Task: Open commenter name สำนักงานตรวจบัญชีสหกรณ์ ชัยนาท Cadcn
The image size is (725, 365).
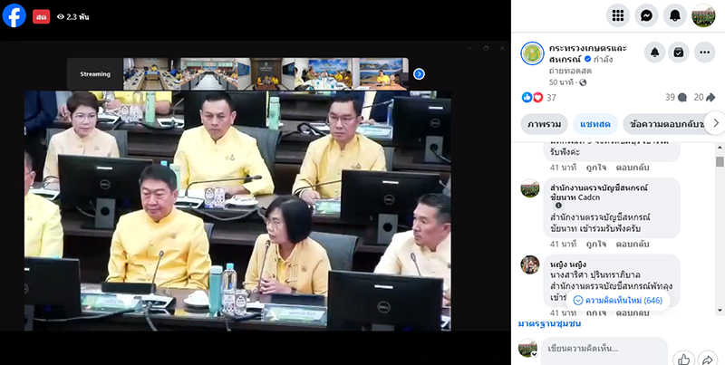Action: [599, 192]
